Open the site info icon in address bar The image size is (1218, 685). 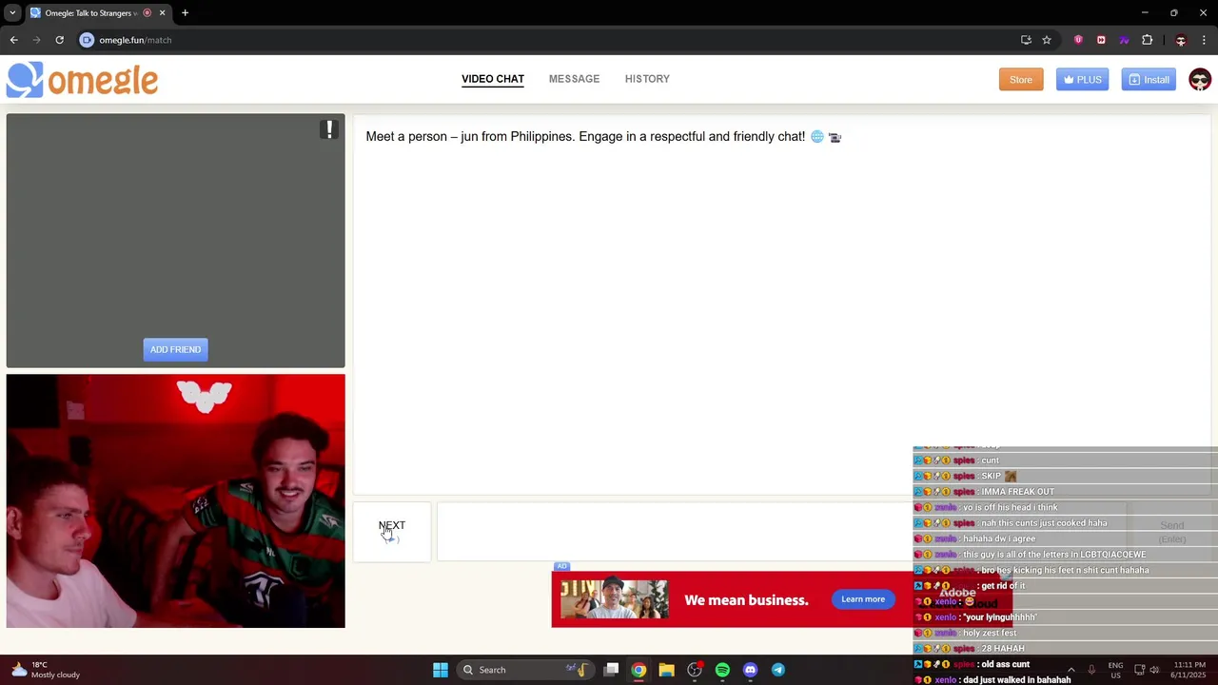[x=87, y=40]
